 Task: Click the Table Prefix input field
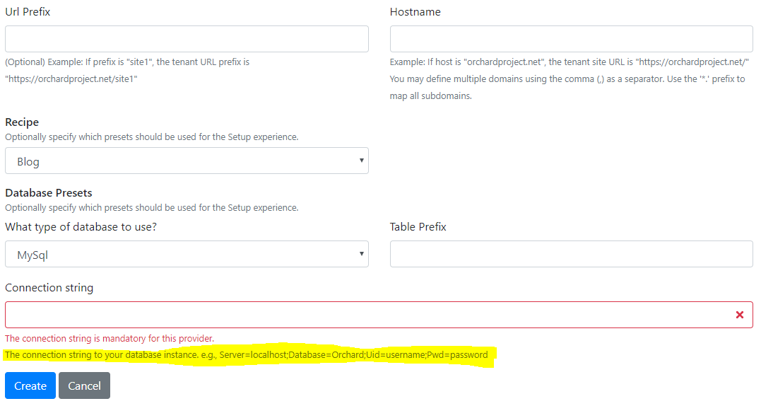571,254
